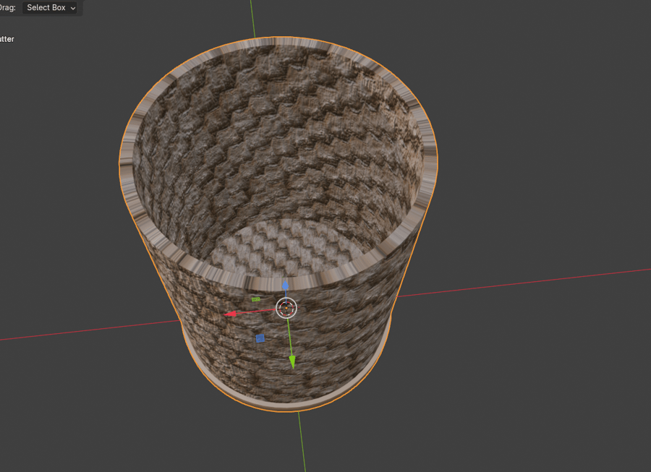Click the "Drag:" label text
This screenshot has width=651, height=472.
point(7,7)
